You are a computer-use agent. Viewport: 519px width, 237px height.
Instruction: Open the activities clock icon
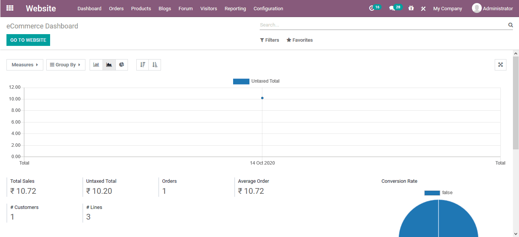[x=371, y=8]
